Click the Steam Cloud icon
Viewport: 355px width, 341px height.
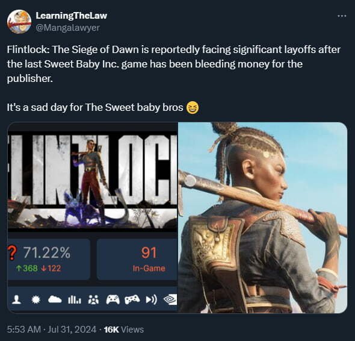pos(55,300)
